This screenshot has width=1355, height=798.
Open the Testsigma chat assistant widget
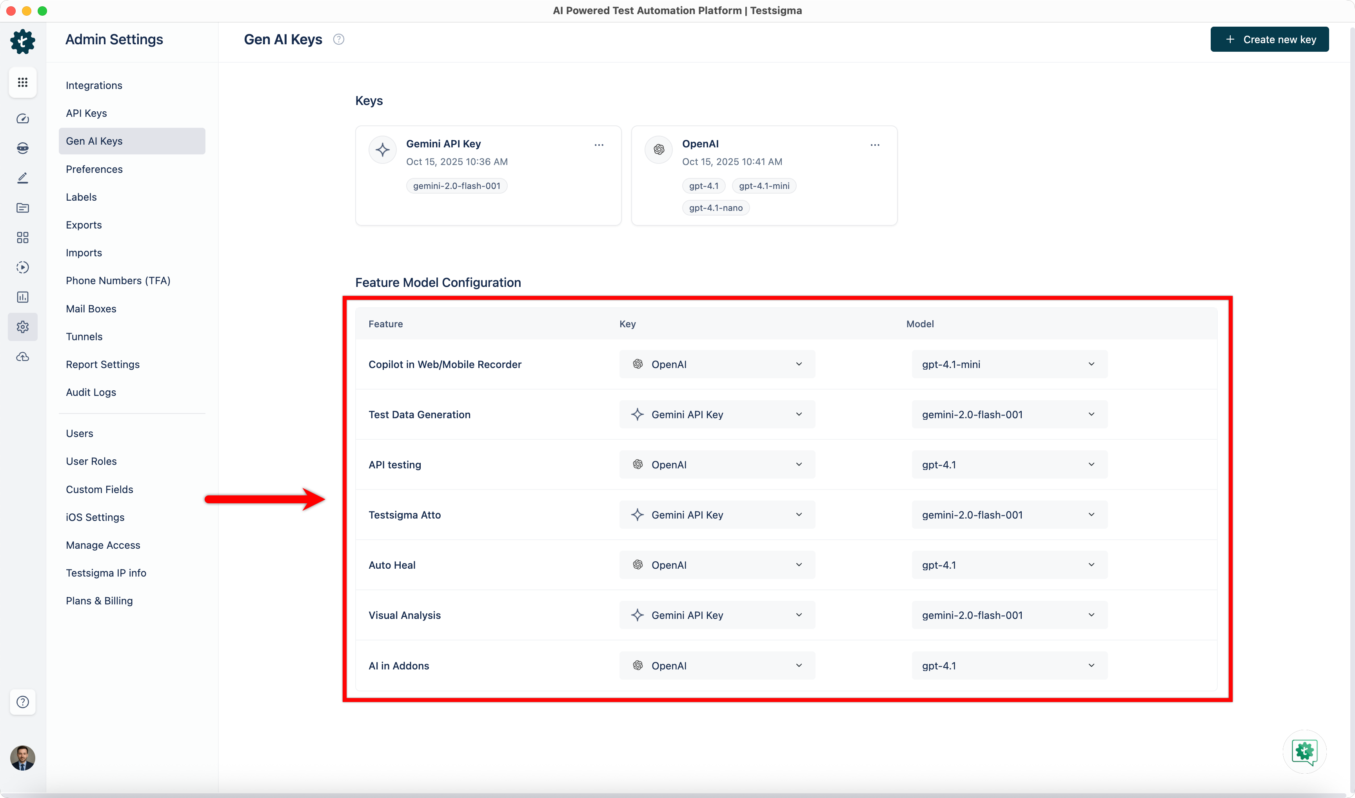tap(1304, 751)
